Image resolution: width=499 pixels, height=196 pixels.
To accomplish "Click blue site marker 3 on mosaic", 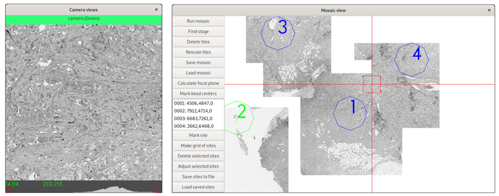I will 278,33.
